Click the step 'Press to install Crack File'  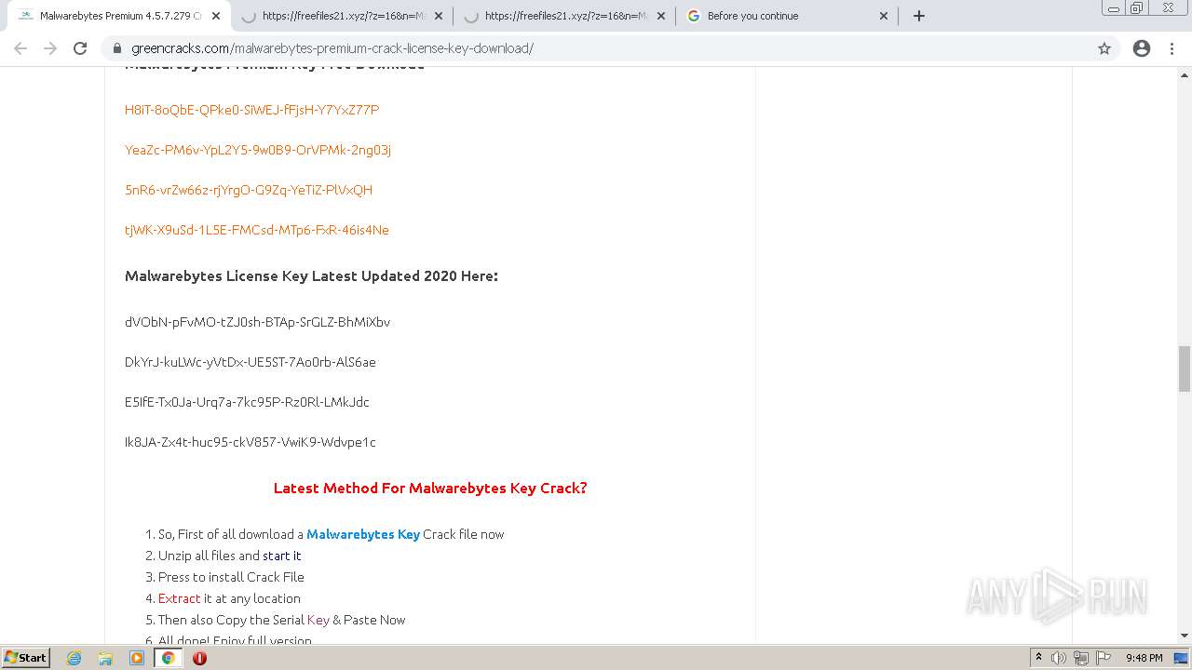[231, 577]
